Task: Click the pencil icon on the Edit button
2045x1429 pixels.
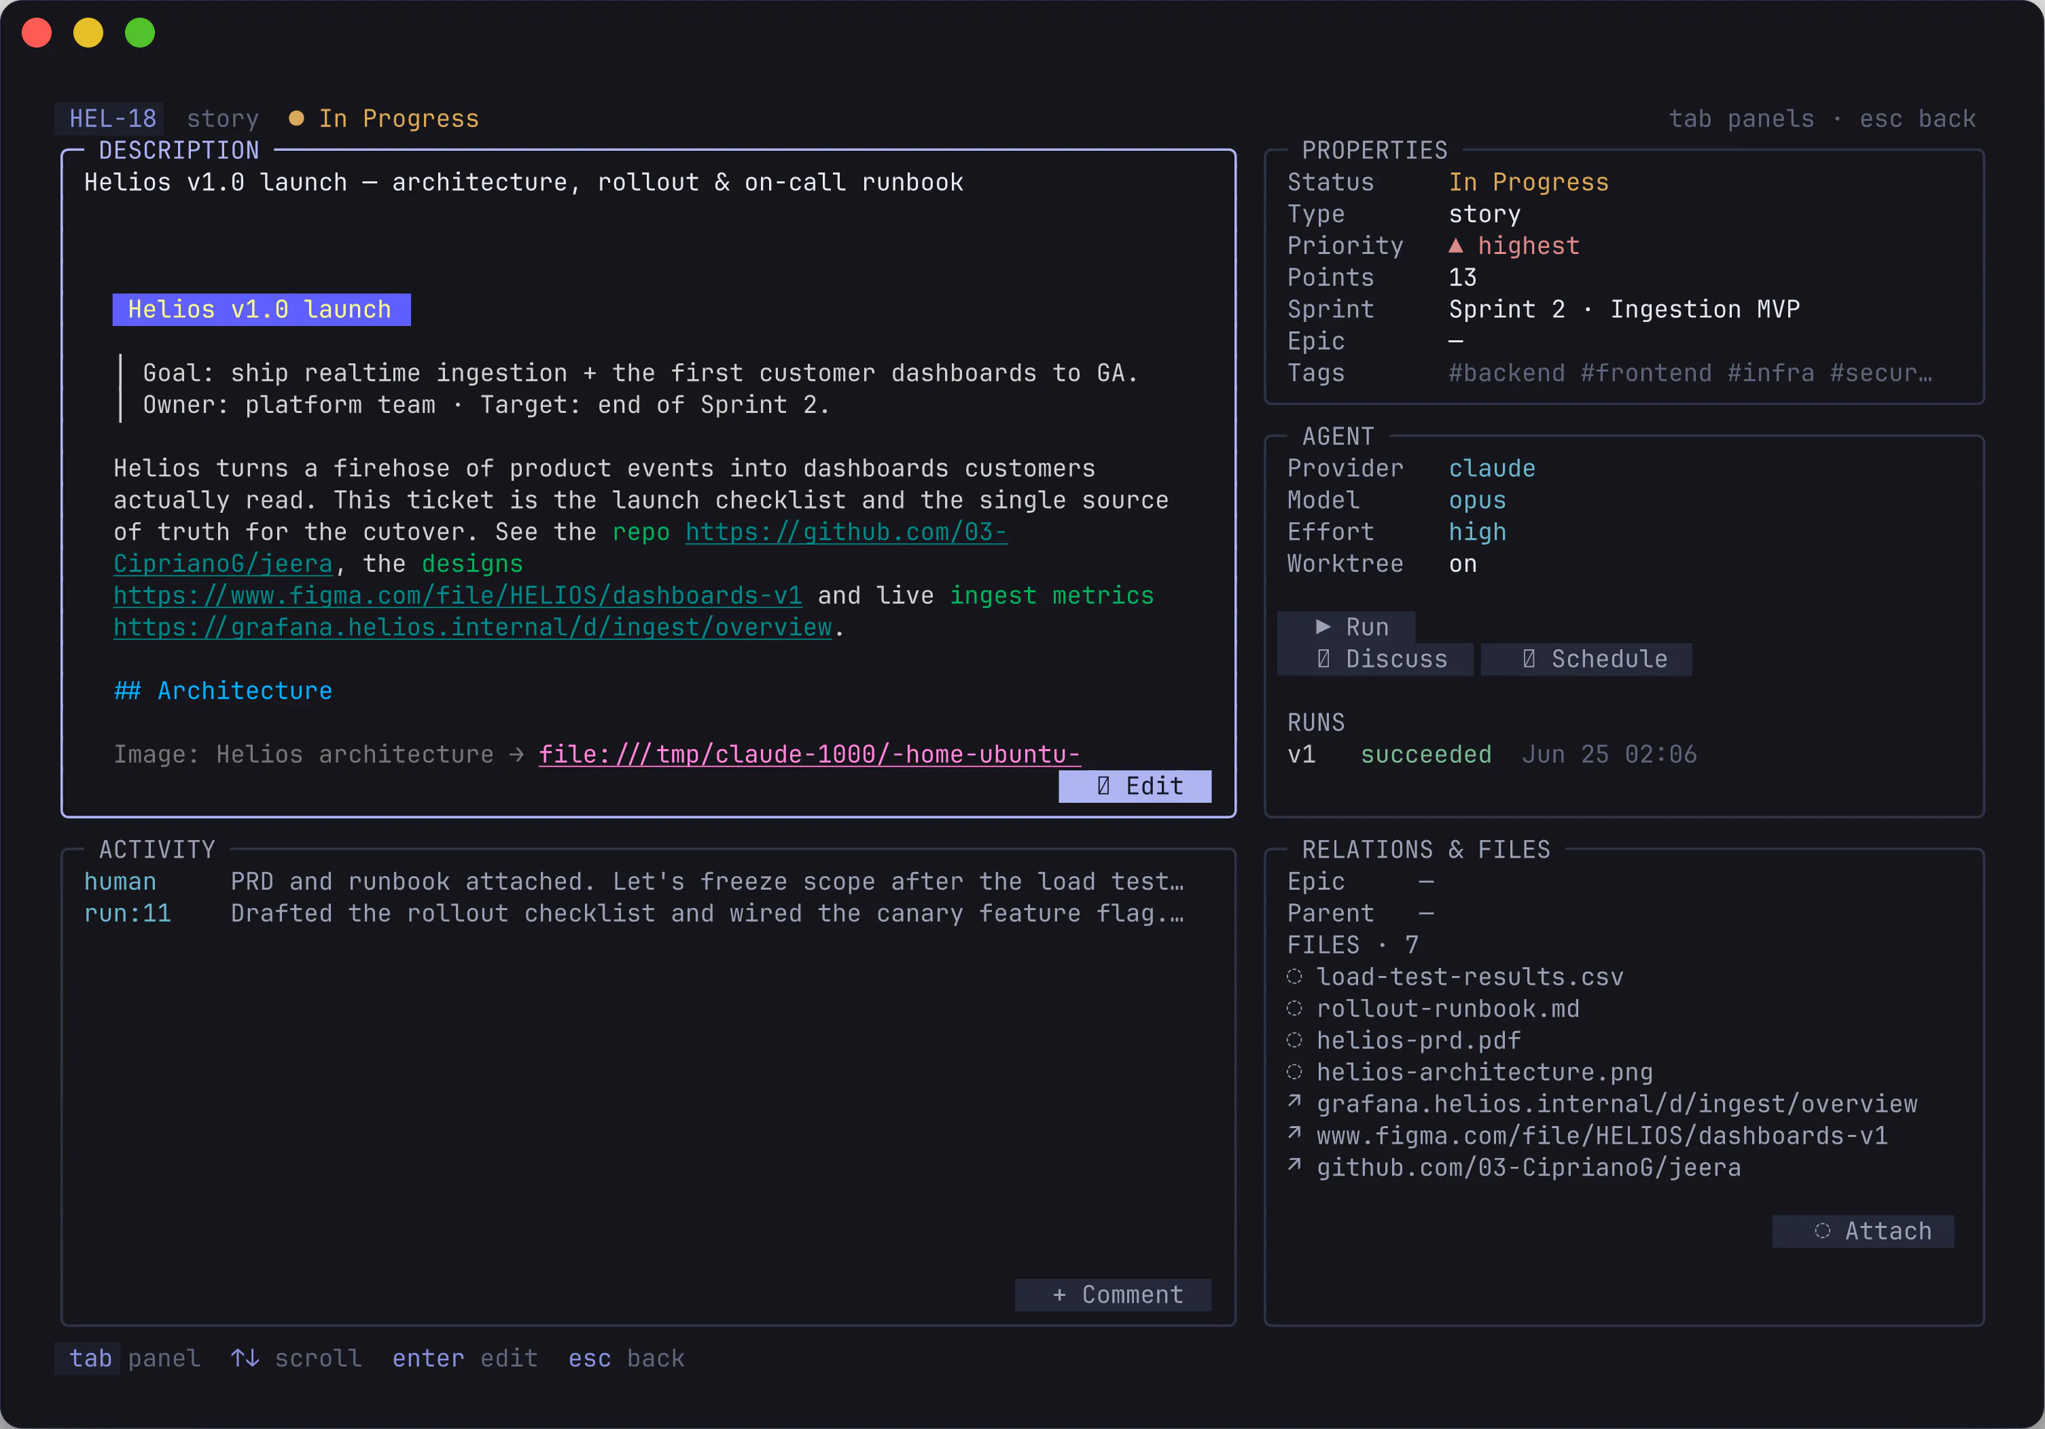Action: (1103, 786)
